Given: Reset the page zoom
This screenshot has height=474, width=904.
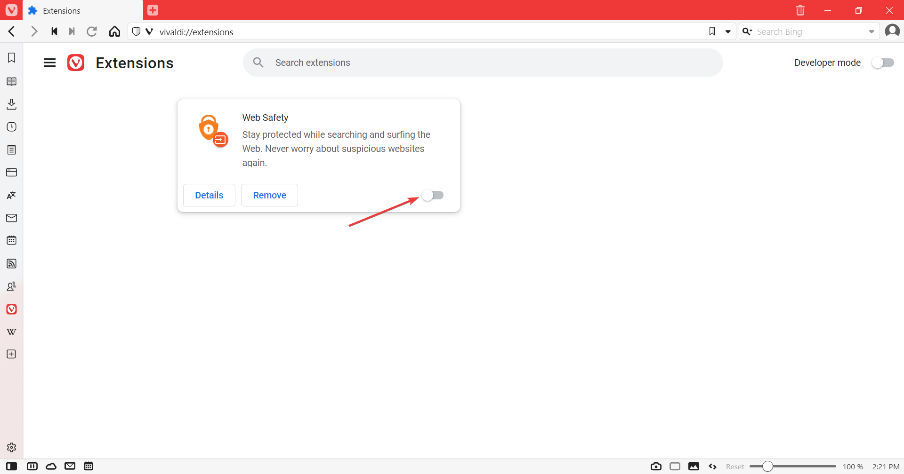Looking at the screenshot, I should [x=734, y=466].
